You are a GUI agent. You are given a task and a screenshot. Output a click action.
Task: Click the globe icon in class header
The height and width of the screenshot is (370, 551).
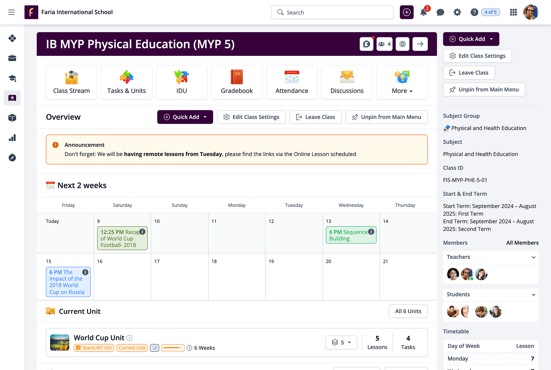403,44
